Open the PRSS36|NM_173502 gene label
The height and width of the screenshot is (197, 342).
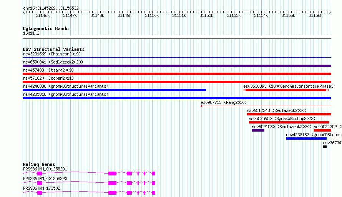(42, 188)
